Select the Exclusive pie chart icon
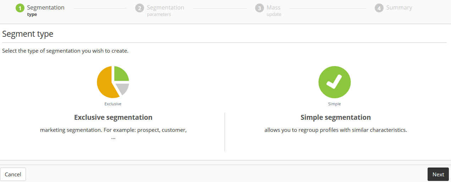The image size is (451, 182). pos(113,82)
